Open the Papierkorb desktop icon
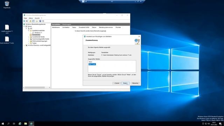 (x=7, y=5)
